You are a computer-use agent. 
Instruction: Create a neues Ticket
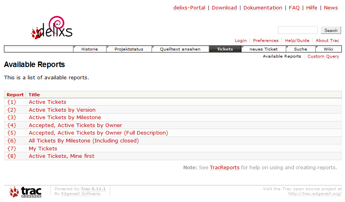point(263,49)
